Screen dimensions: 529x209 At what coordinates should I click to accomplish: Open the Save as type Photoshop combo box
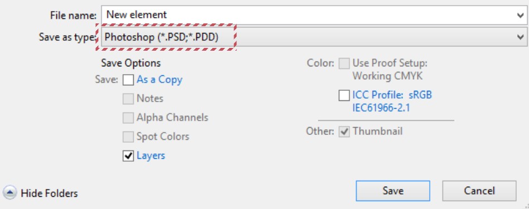[314, 37]
